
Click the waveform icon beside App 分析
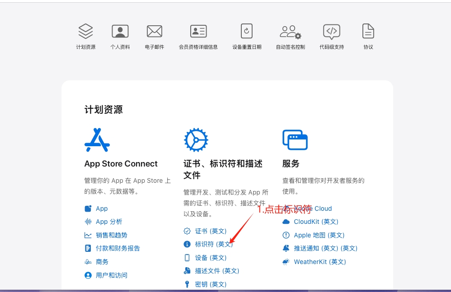pos(88,222)
